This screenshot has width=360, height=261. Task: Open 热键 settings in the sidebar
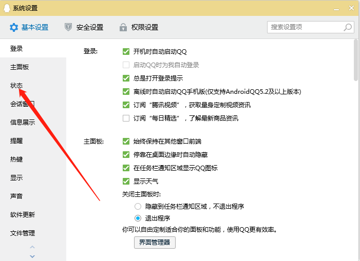point(33,159)
